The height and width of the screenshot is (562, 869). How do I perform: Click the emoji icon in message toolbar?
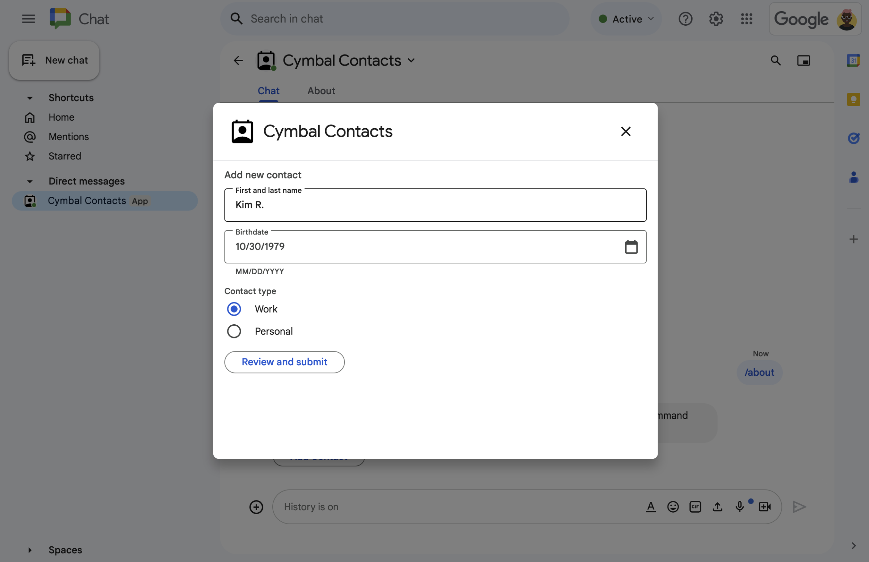tap(673, 507)
